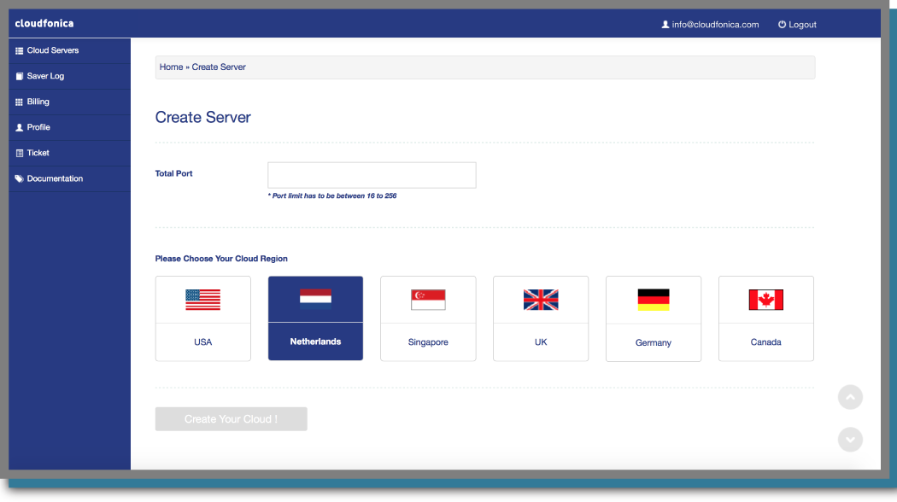
Task: Select the Canada region label
Action: [766, 341]
